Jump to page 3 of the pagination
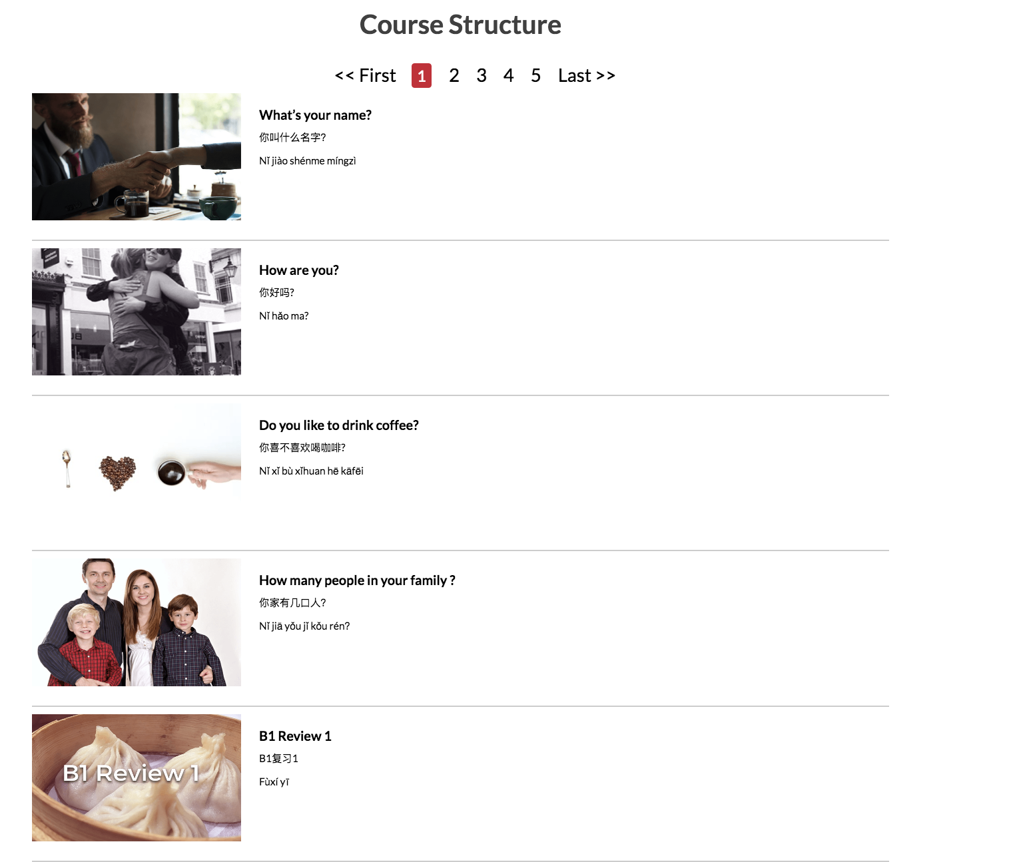1011x862 pixels. pos(482,75)
